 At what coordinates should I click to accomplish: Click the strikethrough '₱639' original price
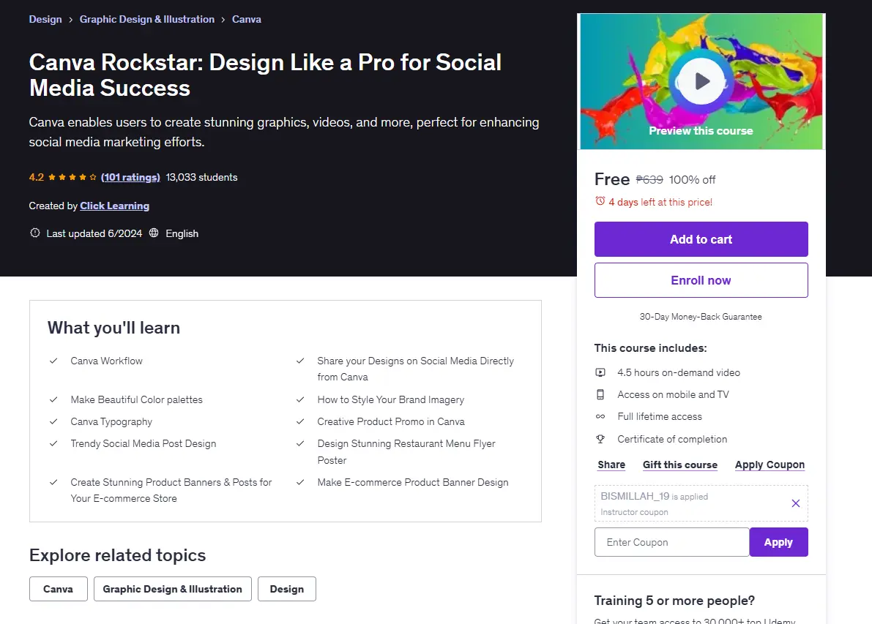(x=649, y=180)
